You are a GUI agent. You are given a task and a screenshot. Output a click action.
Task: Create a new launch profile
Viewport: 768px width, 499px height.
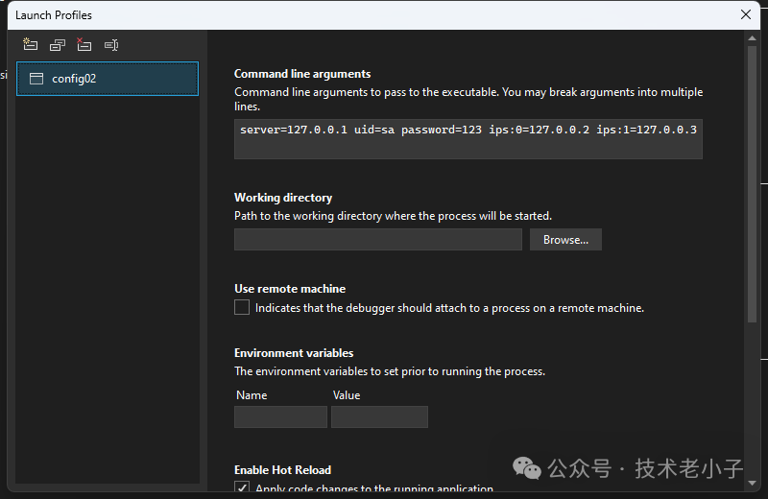point(30,45)
